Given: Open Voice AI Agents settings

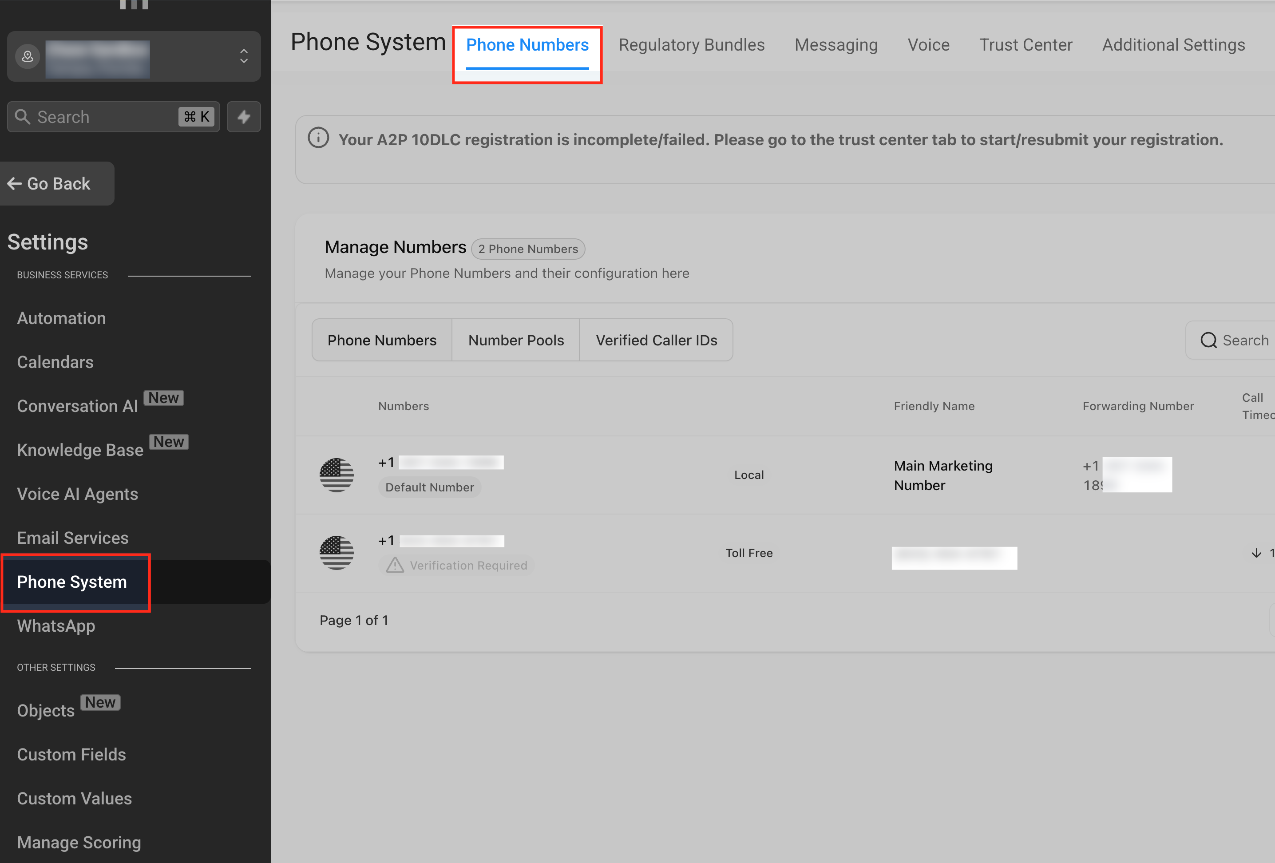Looking at the screenshot, I should tap(77, 495).
